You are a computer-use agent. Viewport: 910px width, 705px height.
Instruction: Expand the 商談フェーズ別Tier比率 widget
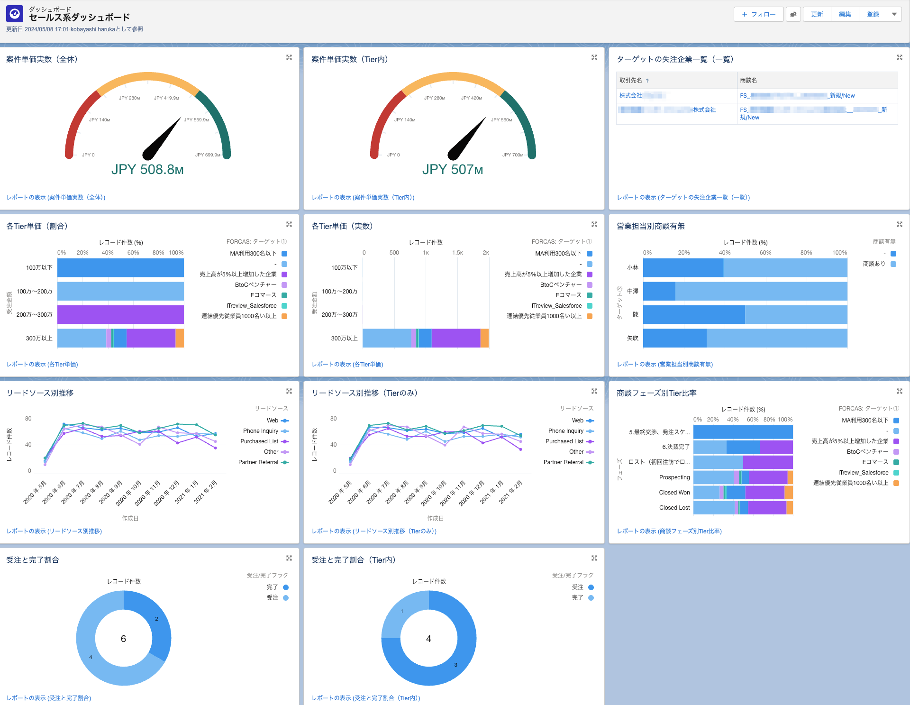pos(900,391)
